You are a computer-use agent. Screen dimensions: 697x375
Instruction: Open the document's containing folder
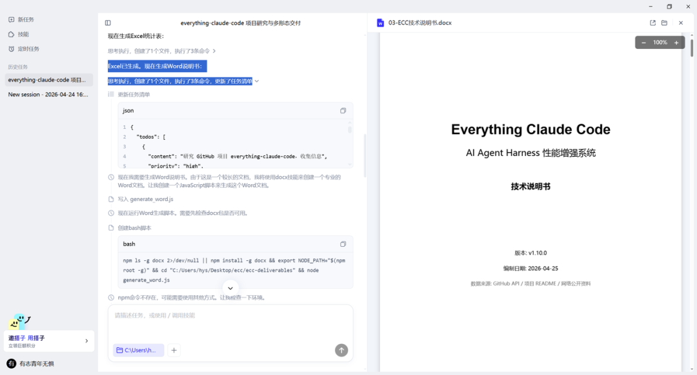664,23
